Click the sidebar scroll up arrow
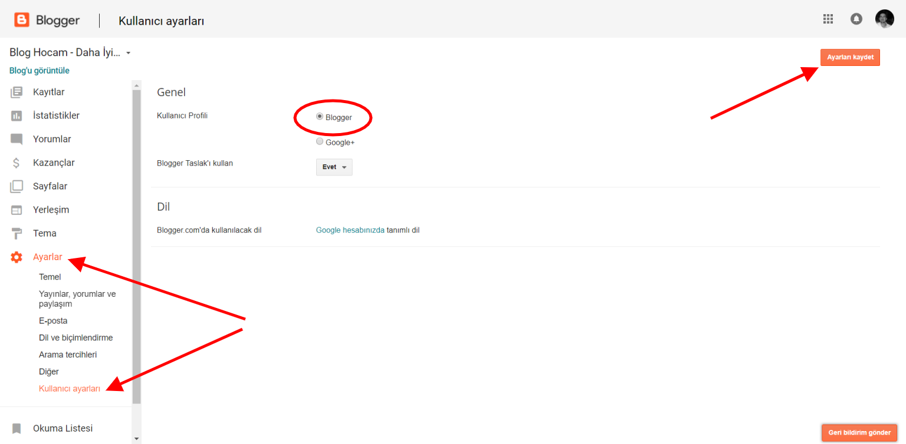 [x=137, y=85]
